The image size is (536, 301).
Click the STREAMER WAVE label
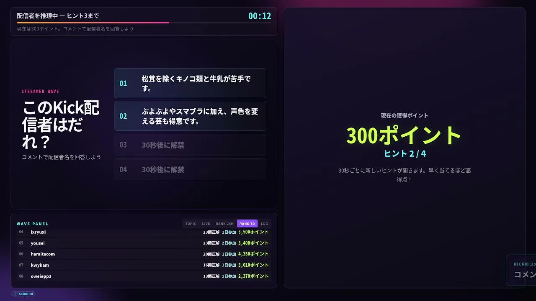pyautogui.click(x=41, y=92)
